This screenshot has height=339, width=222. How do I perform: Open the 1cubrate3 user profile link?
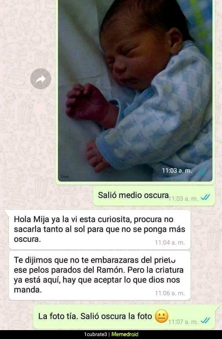(x=95, y=334)
